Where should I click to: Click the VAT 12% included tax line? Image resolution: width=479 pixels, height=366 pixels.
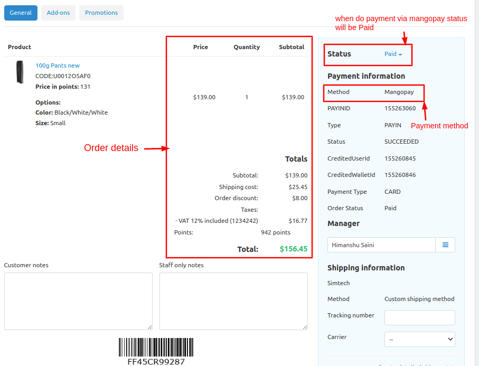tap(217, 221)
